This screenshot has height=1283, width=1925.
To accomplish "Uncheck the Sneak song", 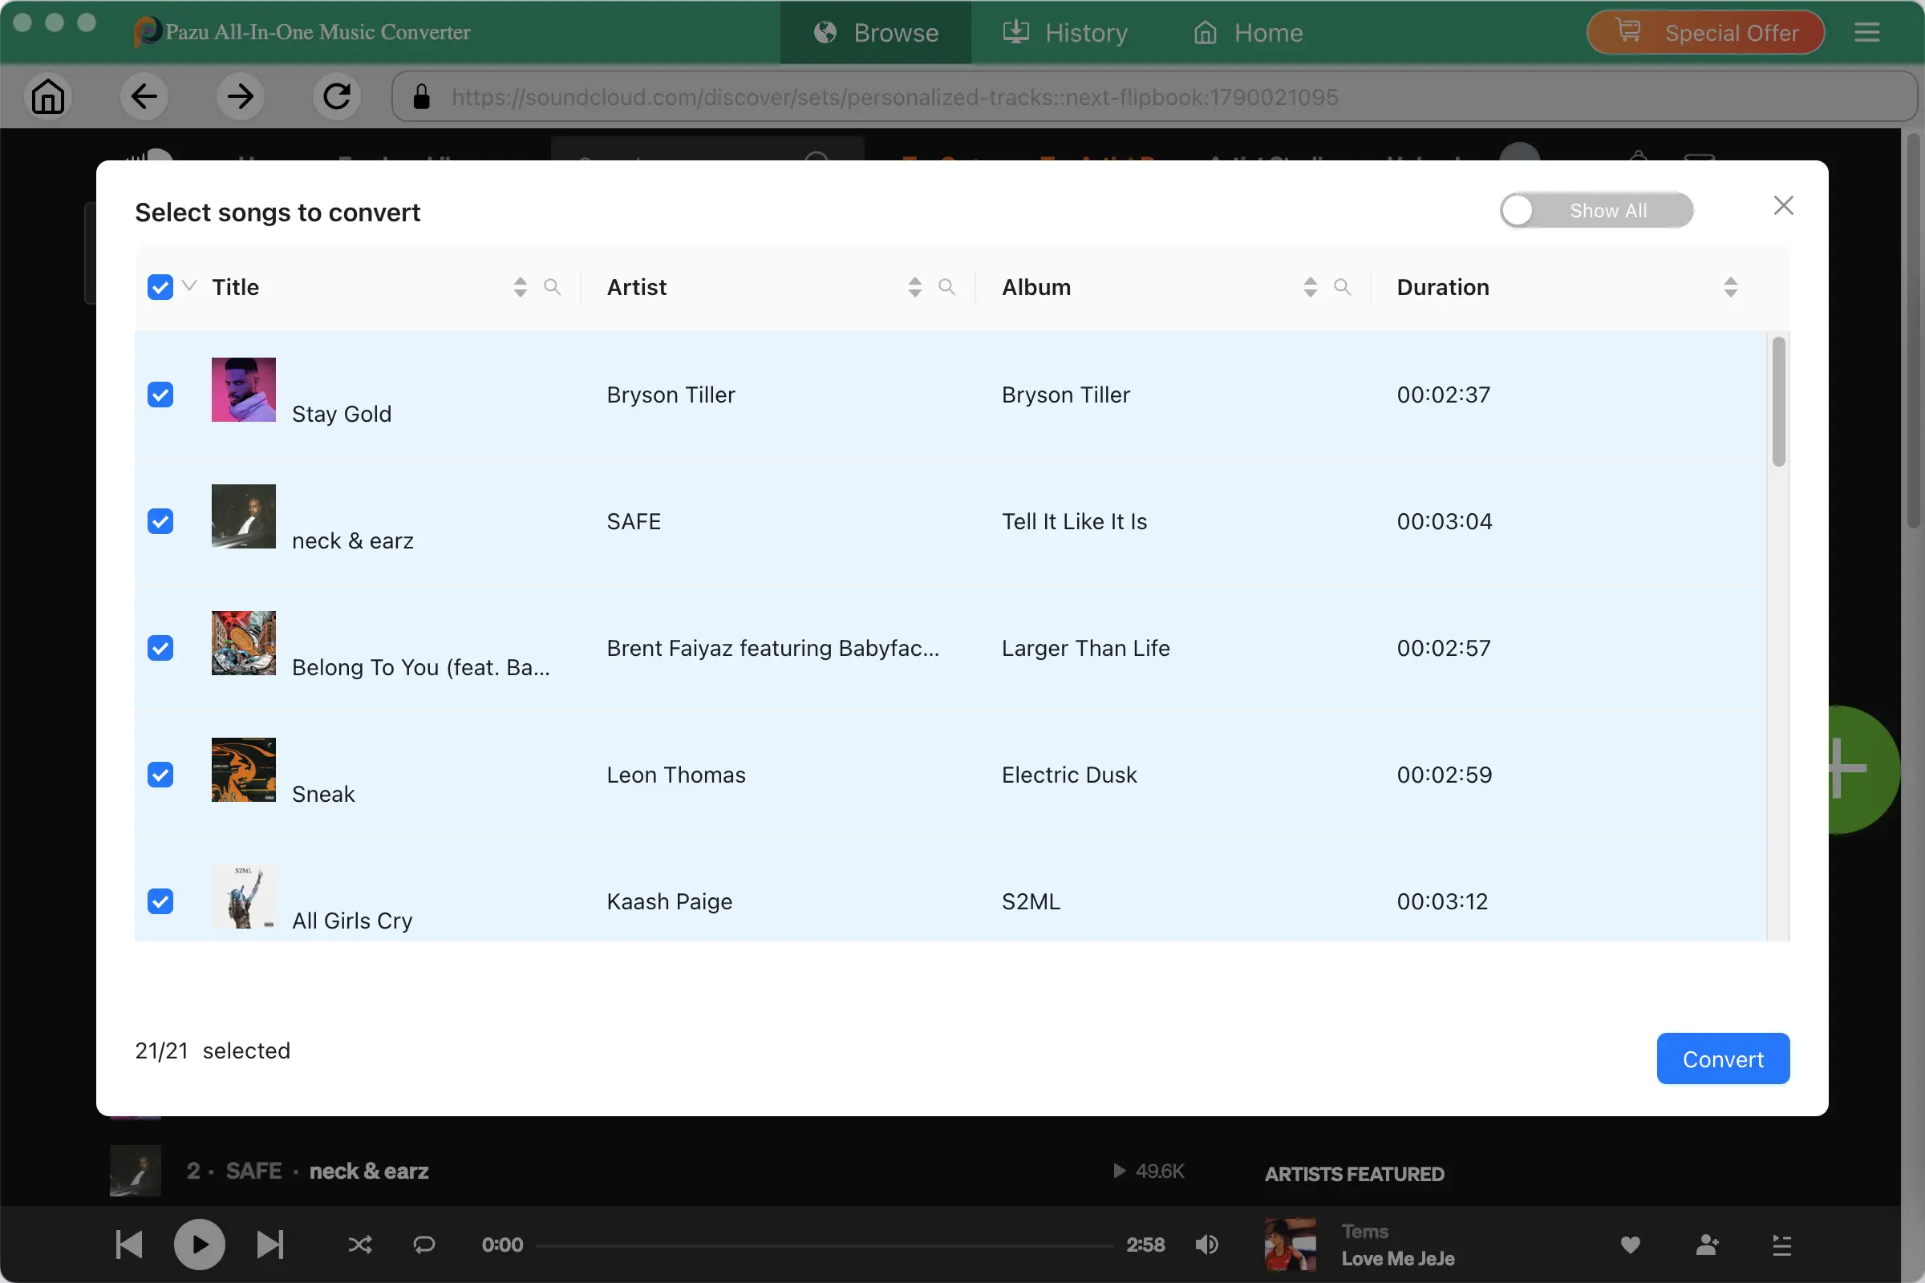I will pos(160,775).
